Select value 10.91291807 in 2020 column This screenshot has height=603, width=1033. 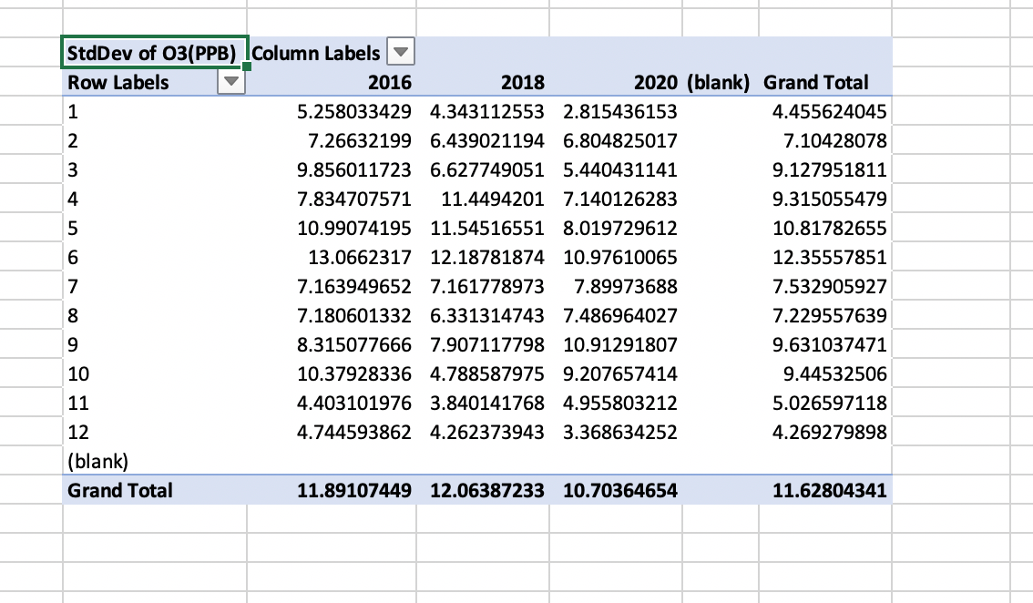pyautogui.click(x=620, y=345)
